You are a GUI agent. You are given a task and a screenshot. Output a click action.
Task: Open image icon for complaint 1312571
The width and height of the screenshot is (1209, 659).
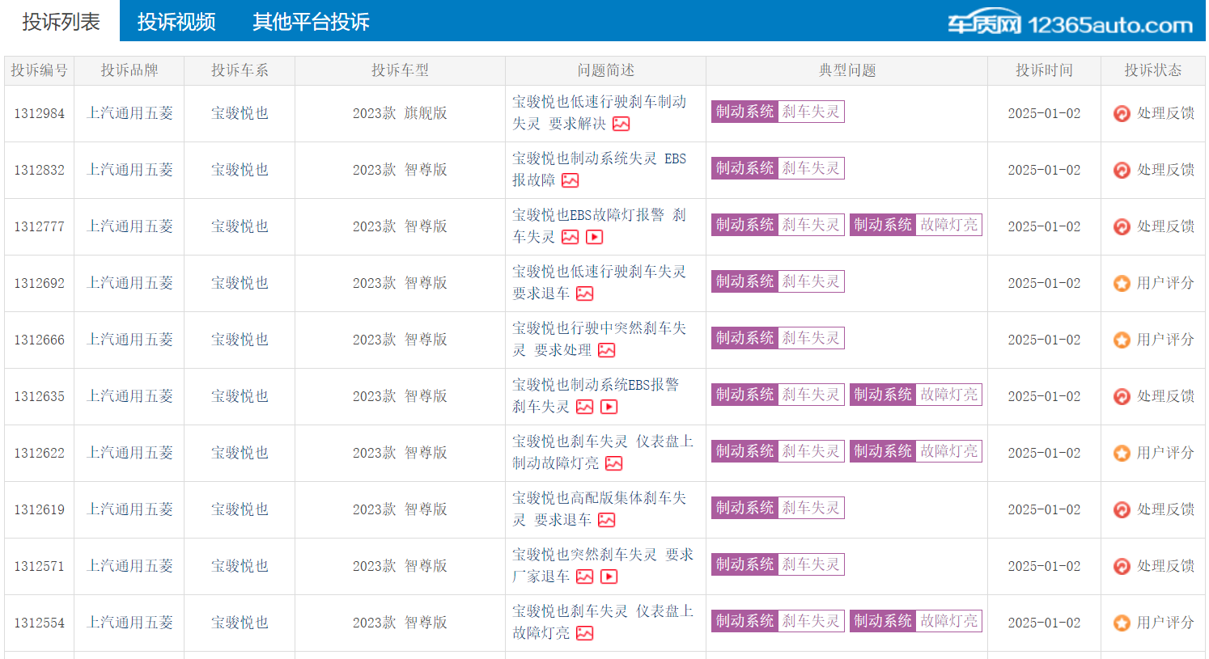coord(585,577)
